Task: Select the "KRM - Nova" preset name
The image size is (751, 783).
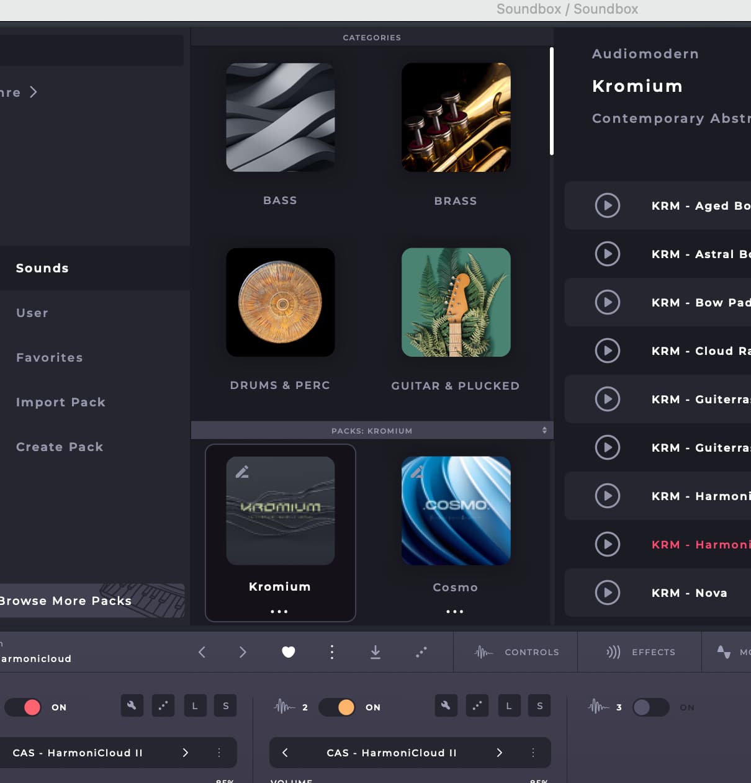Action: [690, 593]
